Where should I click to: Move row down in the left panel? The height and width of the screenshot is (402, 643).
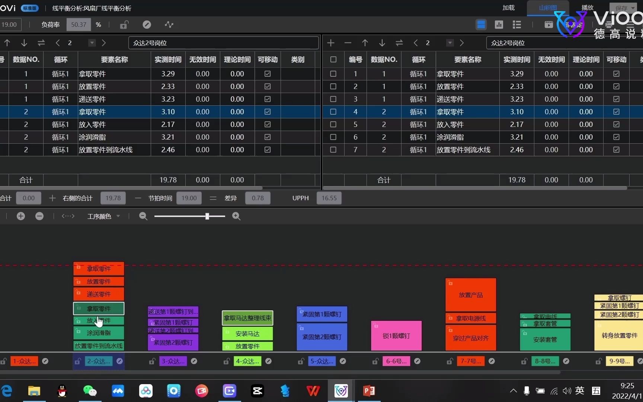point(24,43)
